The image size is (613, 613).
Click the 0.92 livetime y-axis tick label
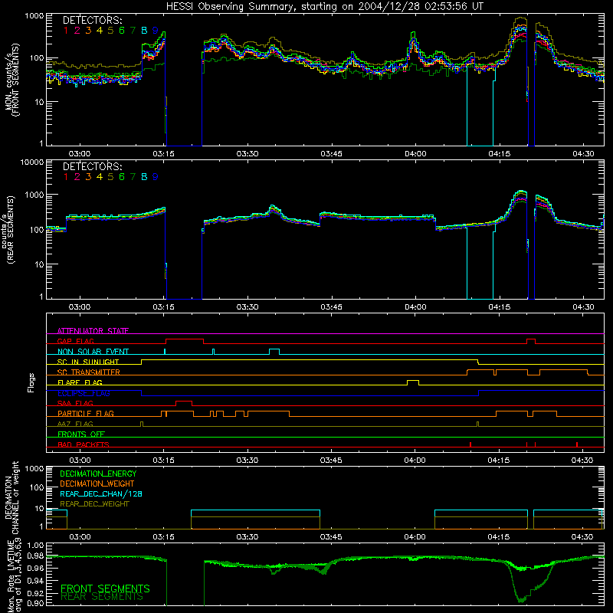click(35, 593)
